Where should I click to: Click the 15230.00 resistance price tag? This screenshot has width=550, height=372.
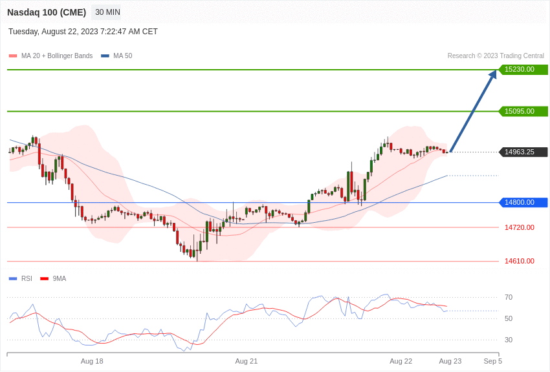tap(523, 69)
